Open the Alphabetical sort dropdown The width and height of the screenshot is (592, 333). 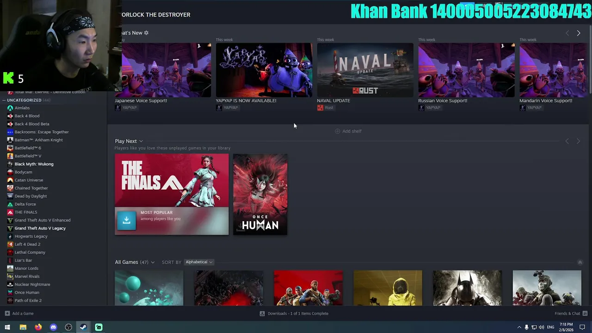click(x=199, y=262)
